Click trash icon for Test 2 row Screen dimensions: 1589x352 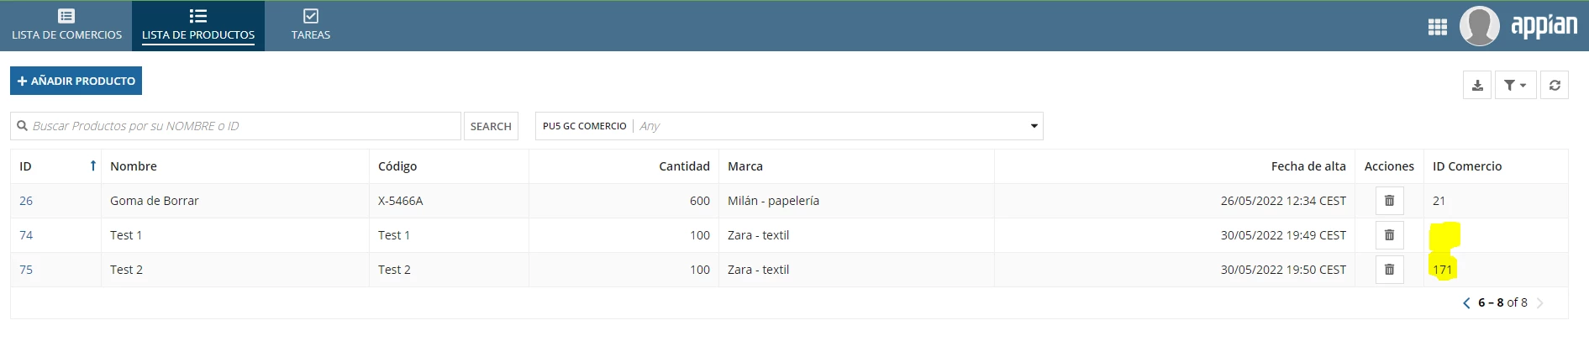1389,270
